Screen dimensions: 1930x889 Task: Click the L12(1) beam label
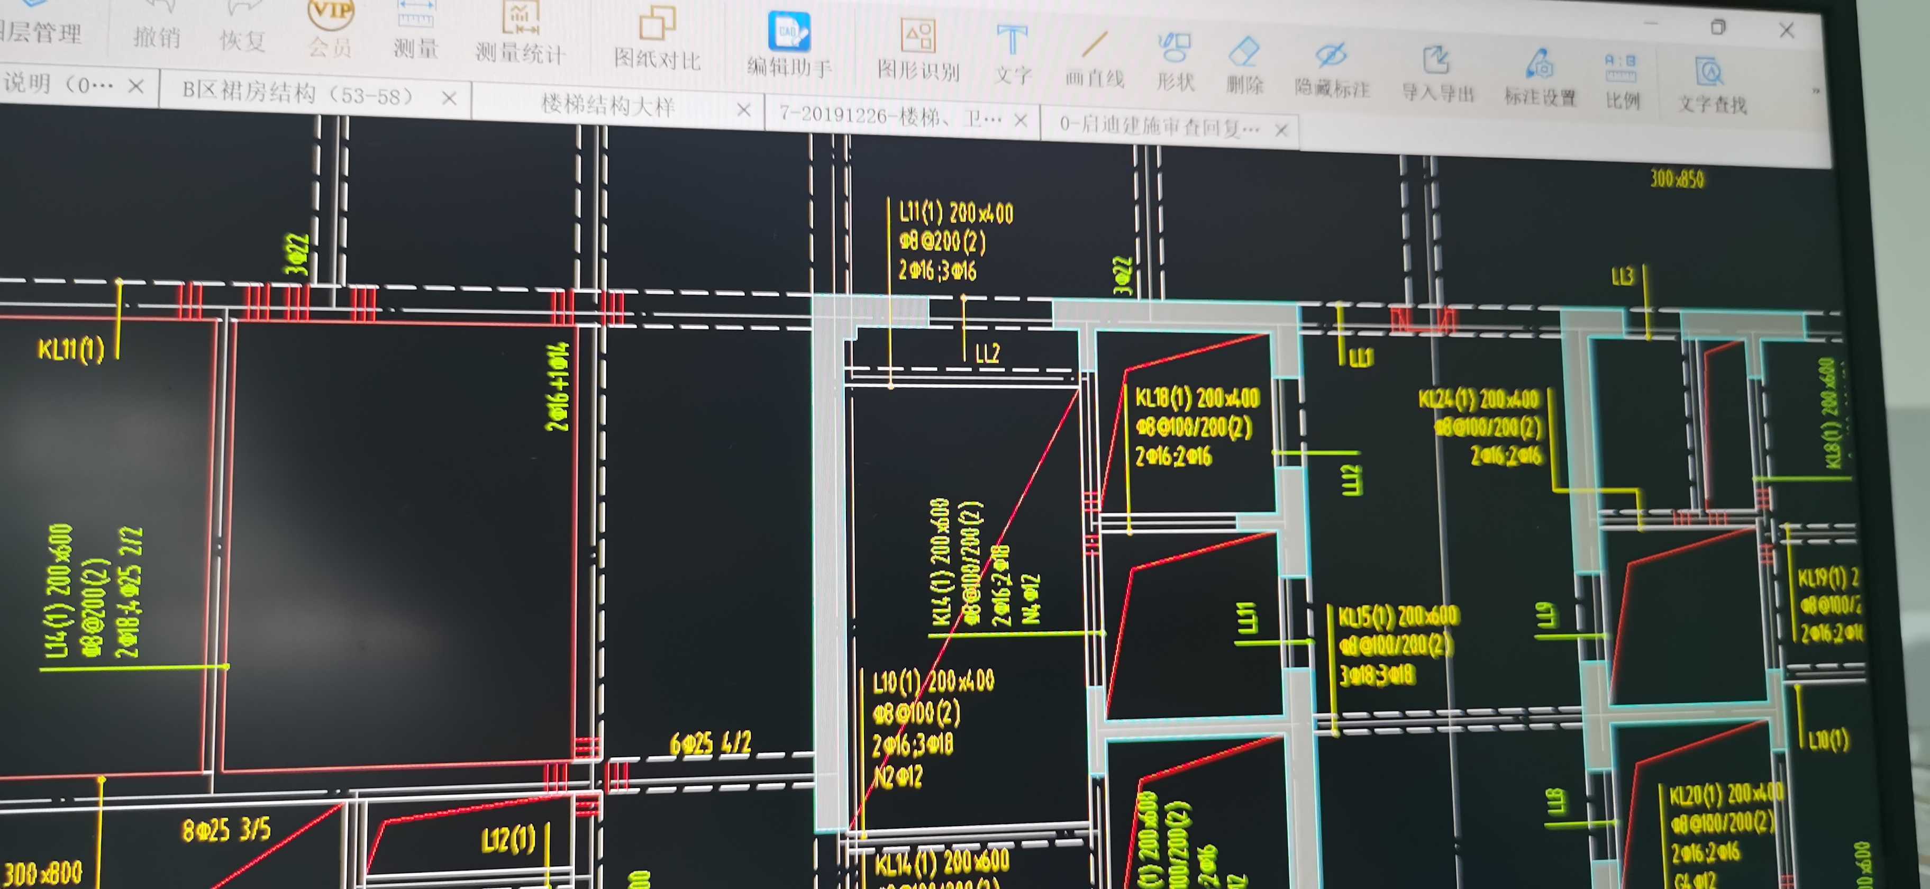[509, 840]
